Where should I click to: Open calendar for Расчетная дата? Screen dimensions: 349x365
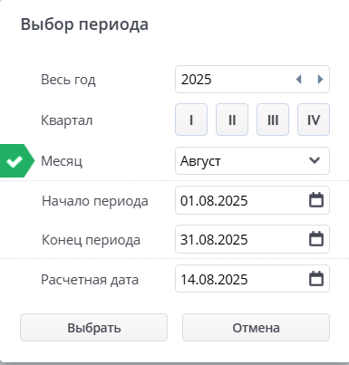316,278
